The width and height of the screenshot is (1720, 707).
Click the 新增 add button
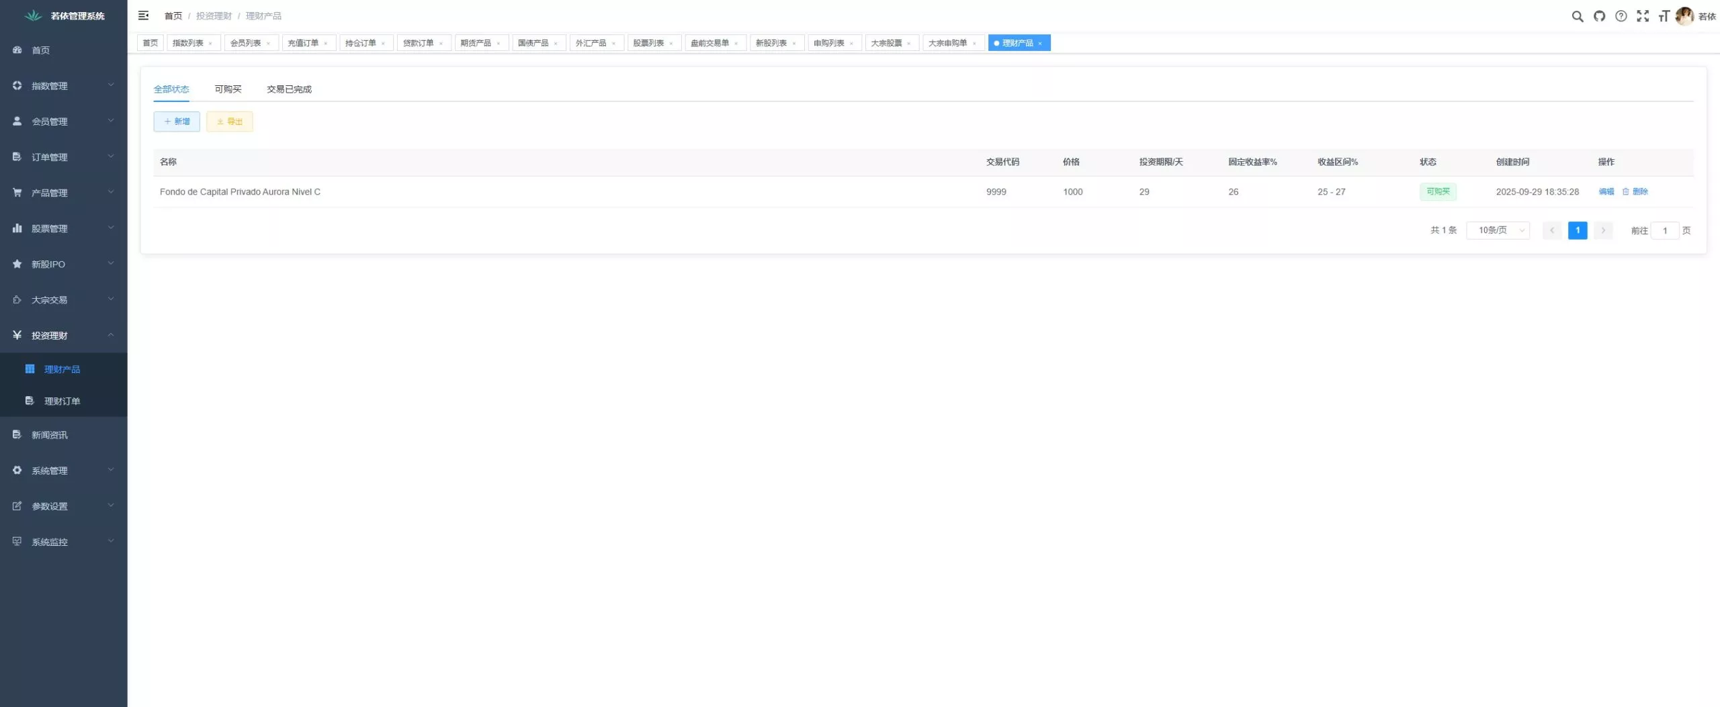click(177, 122)
